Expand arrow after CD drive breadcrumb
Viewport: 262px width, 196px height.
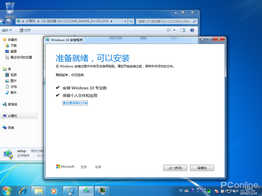pos(112,21)
